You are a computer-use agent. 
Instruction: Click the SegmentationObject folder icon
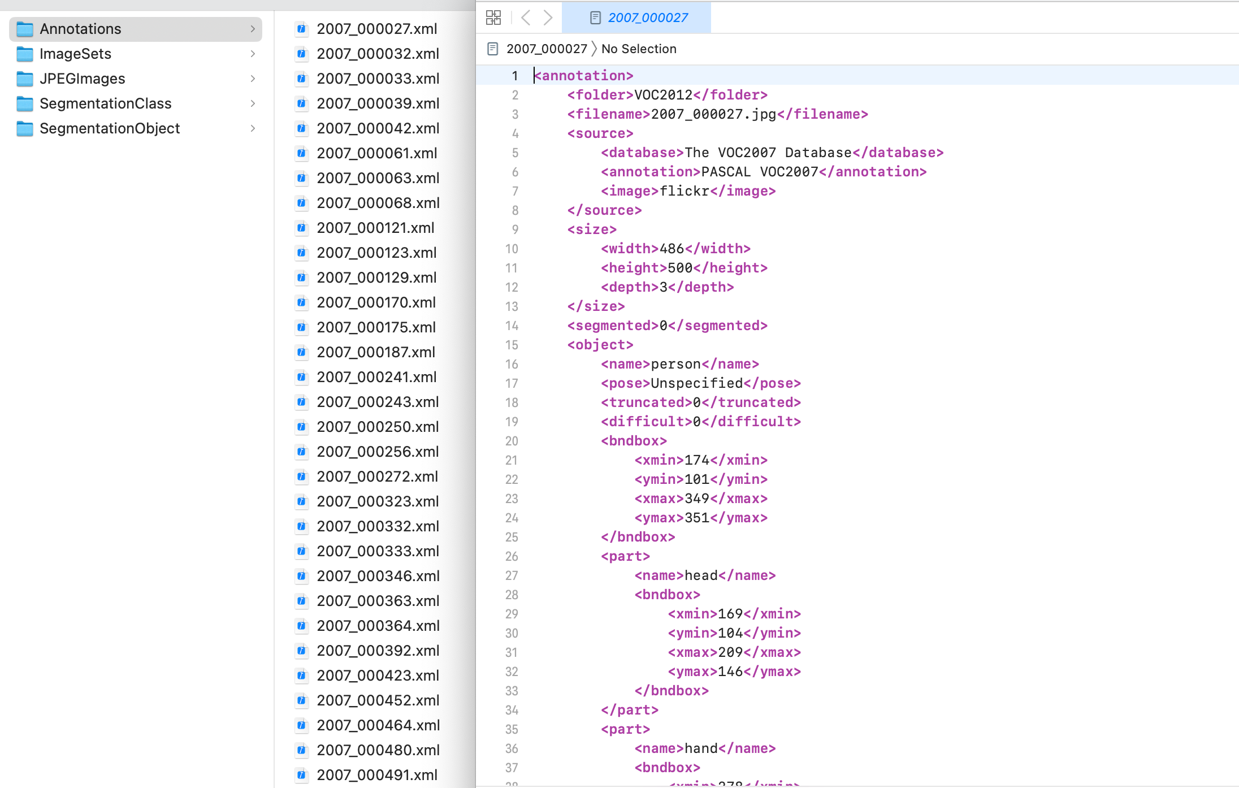(x=25, y=128)
